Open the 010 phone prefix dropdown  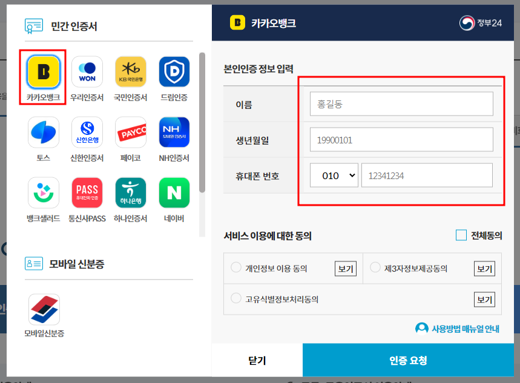(x=334, y=175)
